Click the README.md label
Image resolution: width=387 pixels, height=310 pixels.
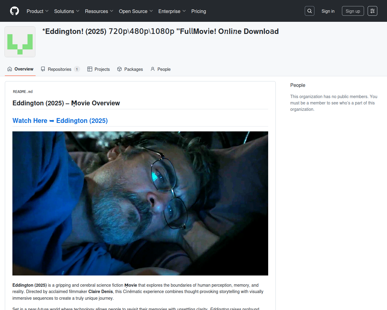[23, 92]
